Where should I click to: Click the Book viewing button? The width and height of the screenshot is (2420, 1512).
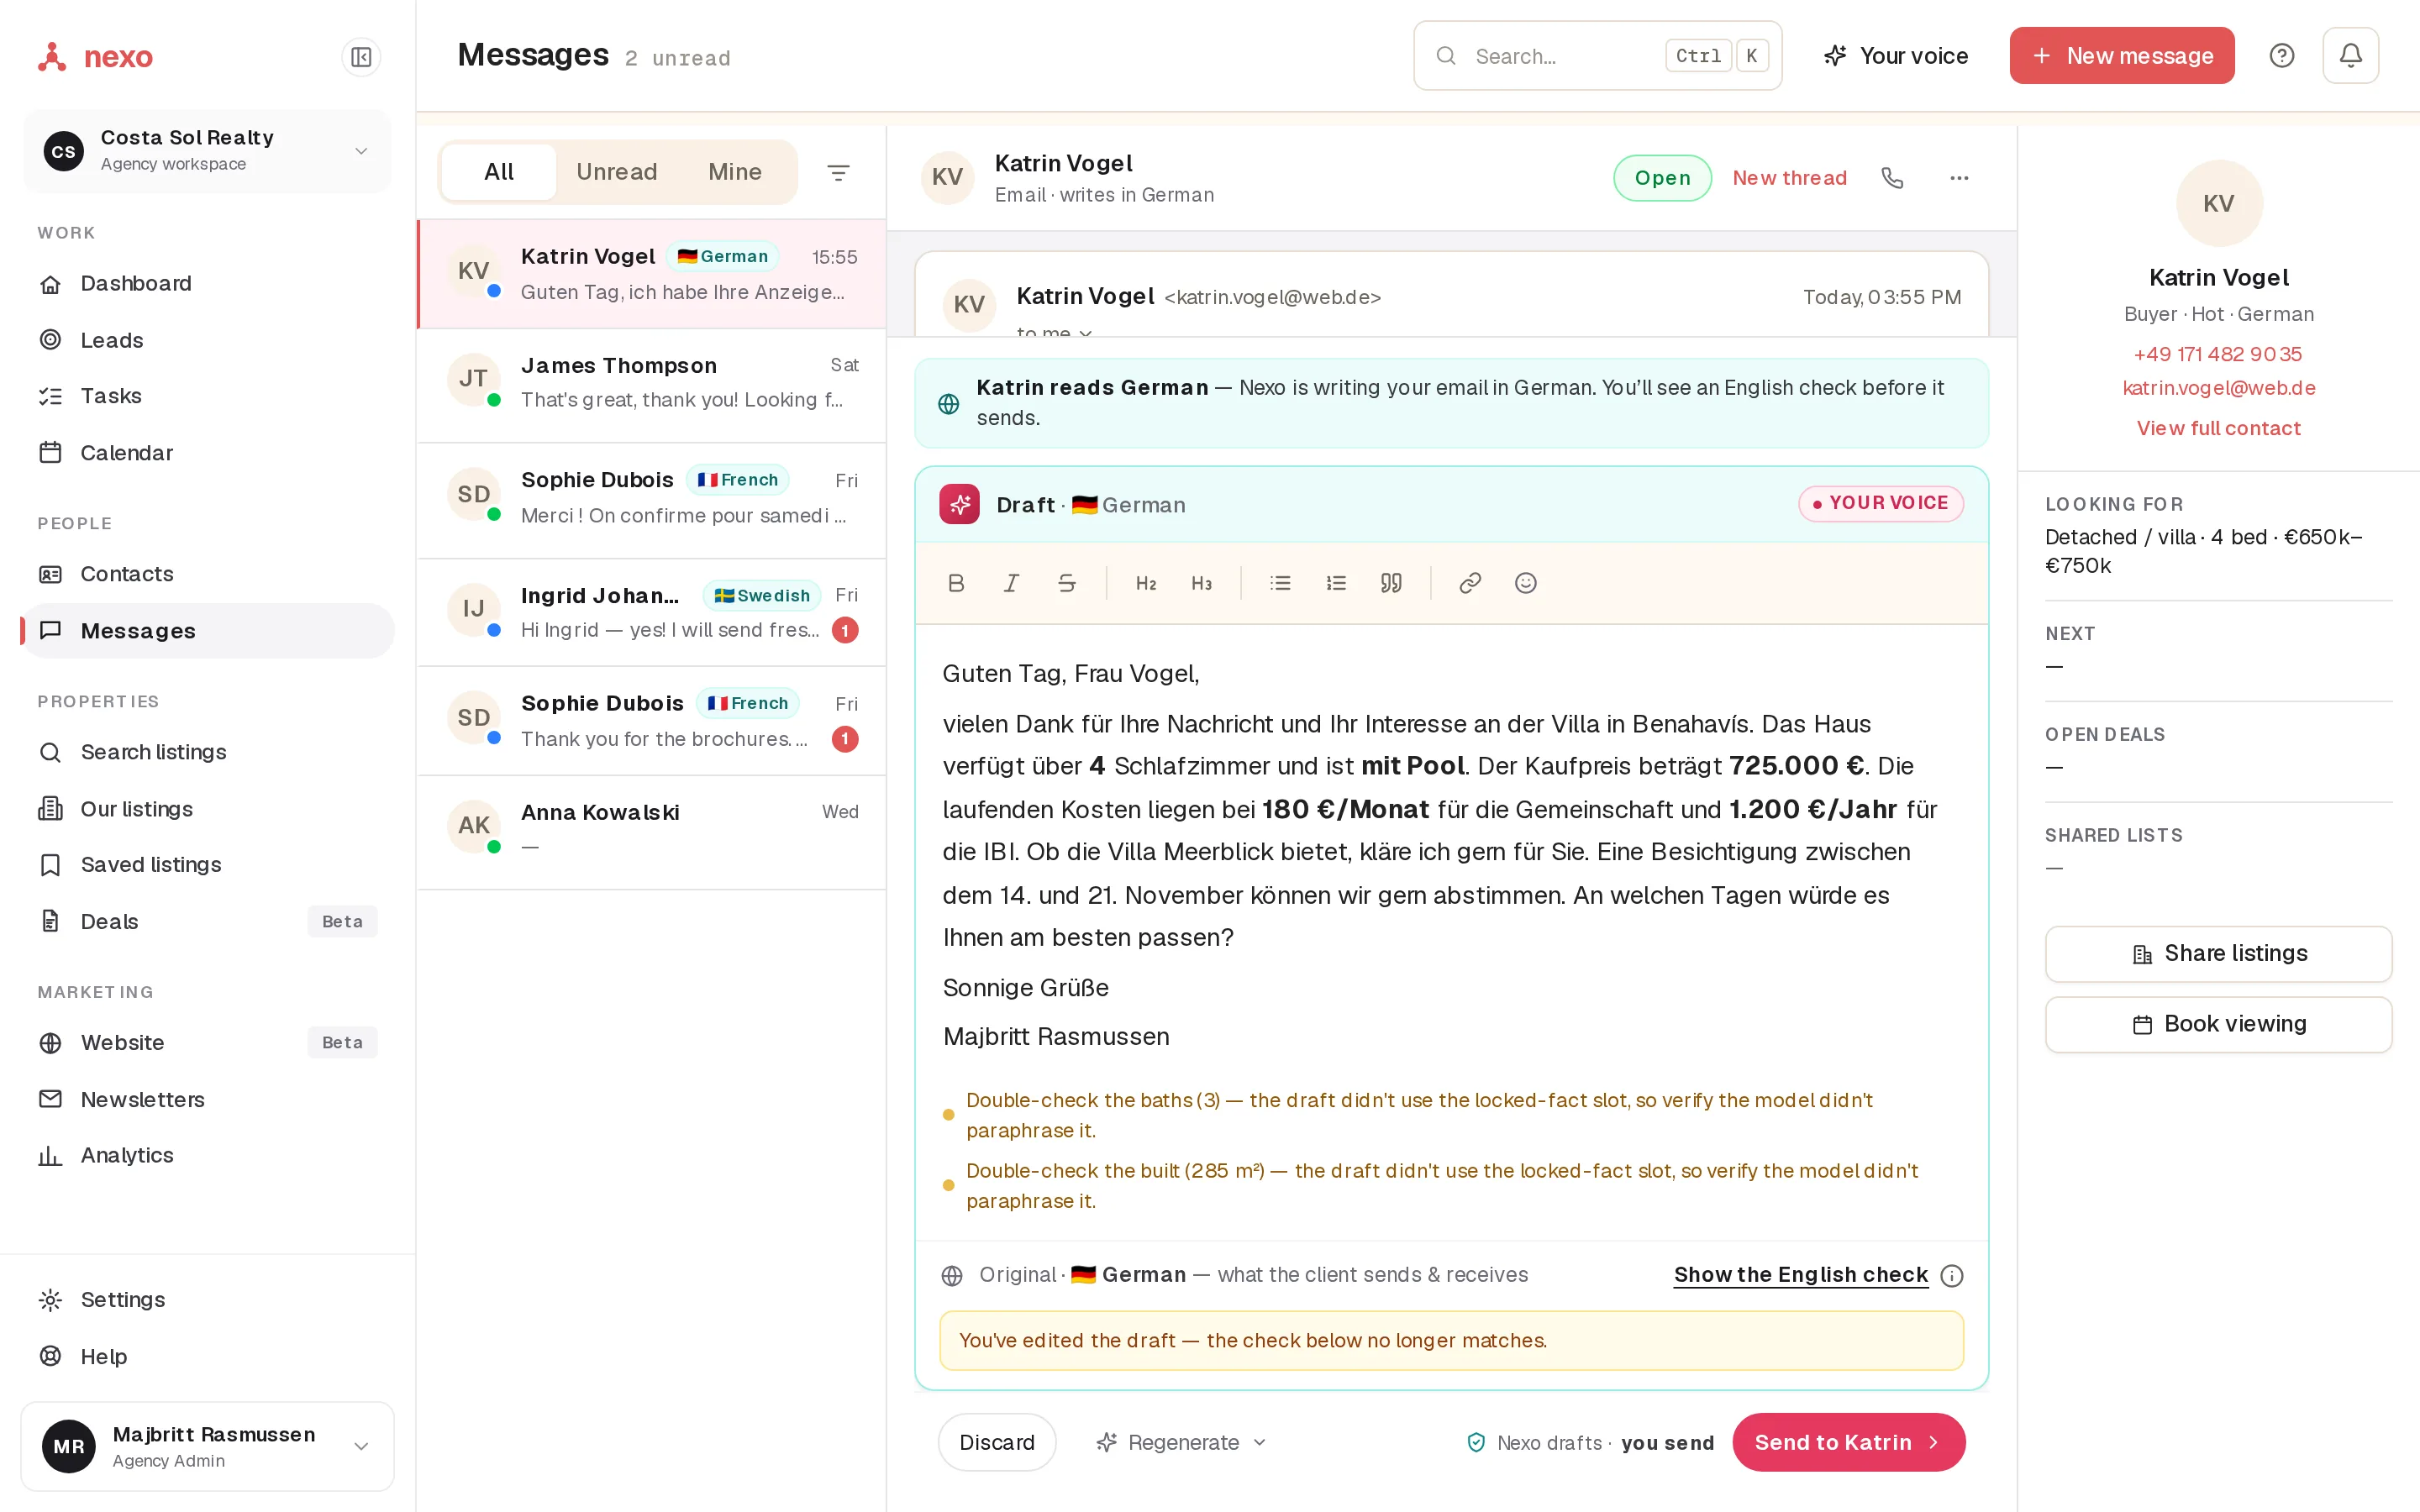(2218, 1024)
